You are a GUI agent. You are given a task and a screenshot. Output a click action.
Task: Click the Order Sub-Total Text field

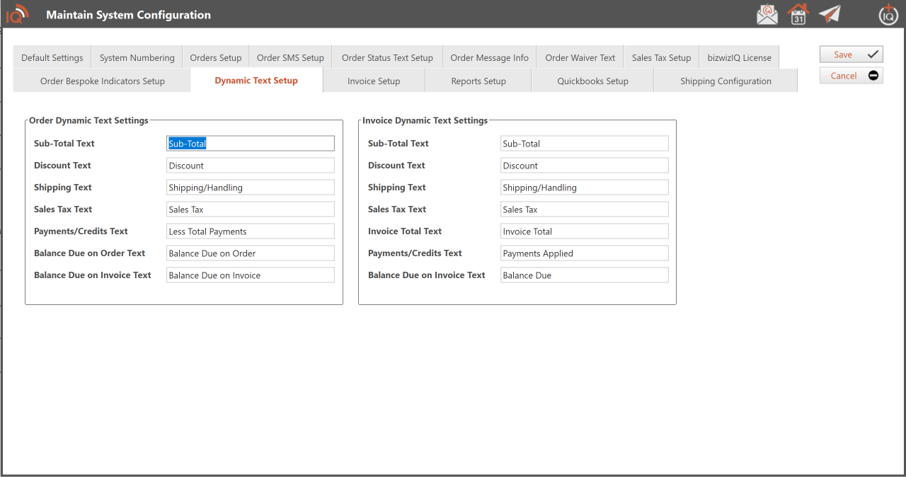[250, 144]
